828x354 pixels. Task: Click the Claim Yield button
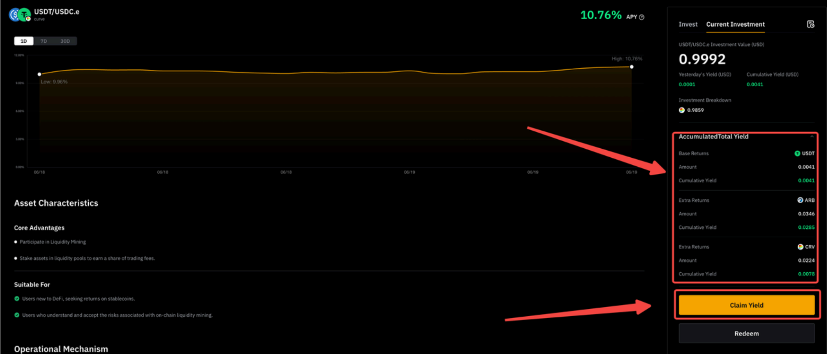pos(746,305)
